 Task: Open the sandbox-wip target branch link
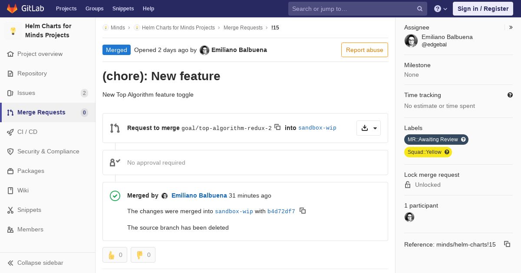(317, 128)
